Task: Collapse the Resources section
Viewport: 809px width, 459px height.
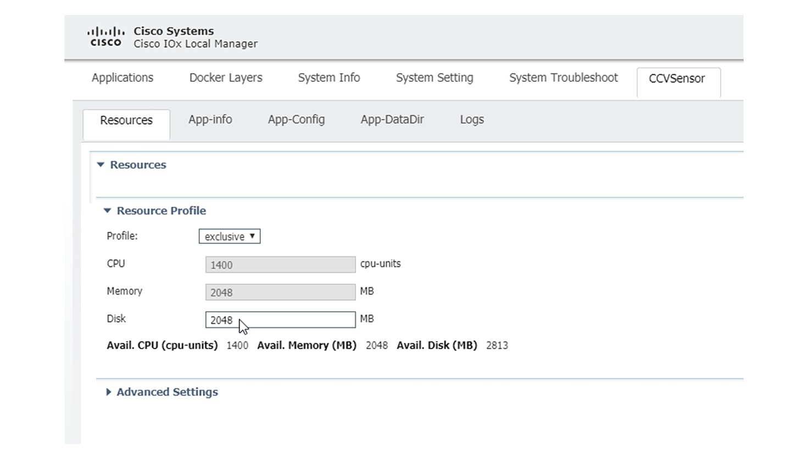Action: pos(101,165)
